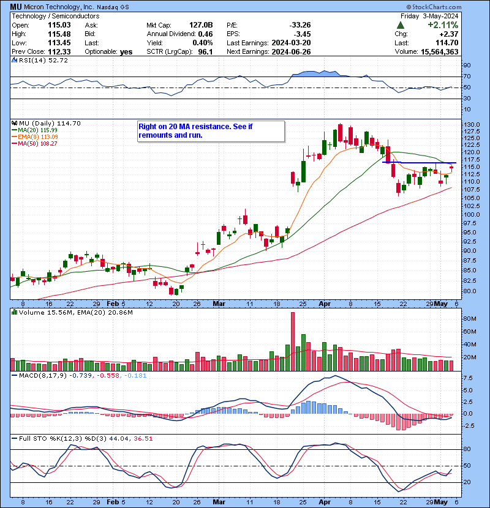Click the green up-triangle change indicator

(400, 25)
